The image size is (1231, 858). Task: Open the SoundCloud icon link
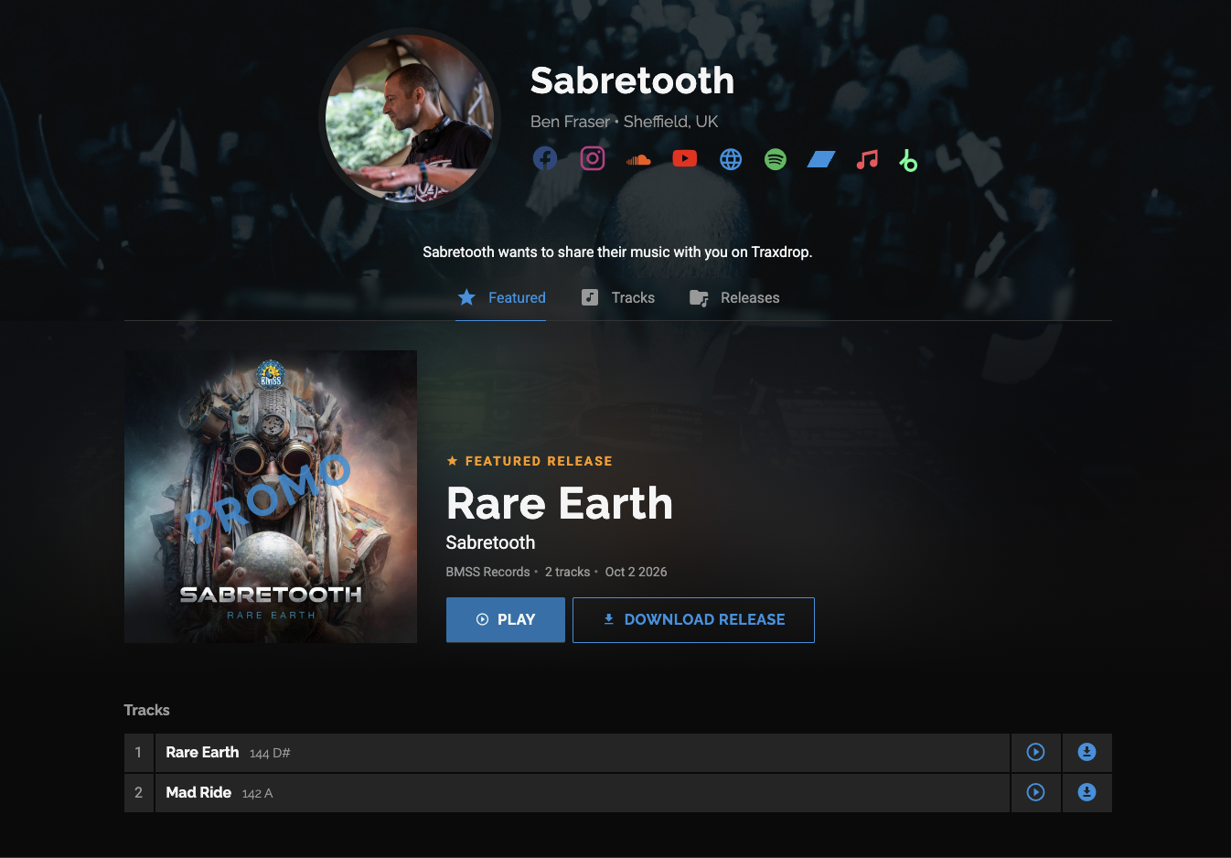tap(638, 160)
